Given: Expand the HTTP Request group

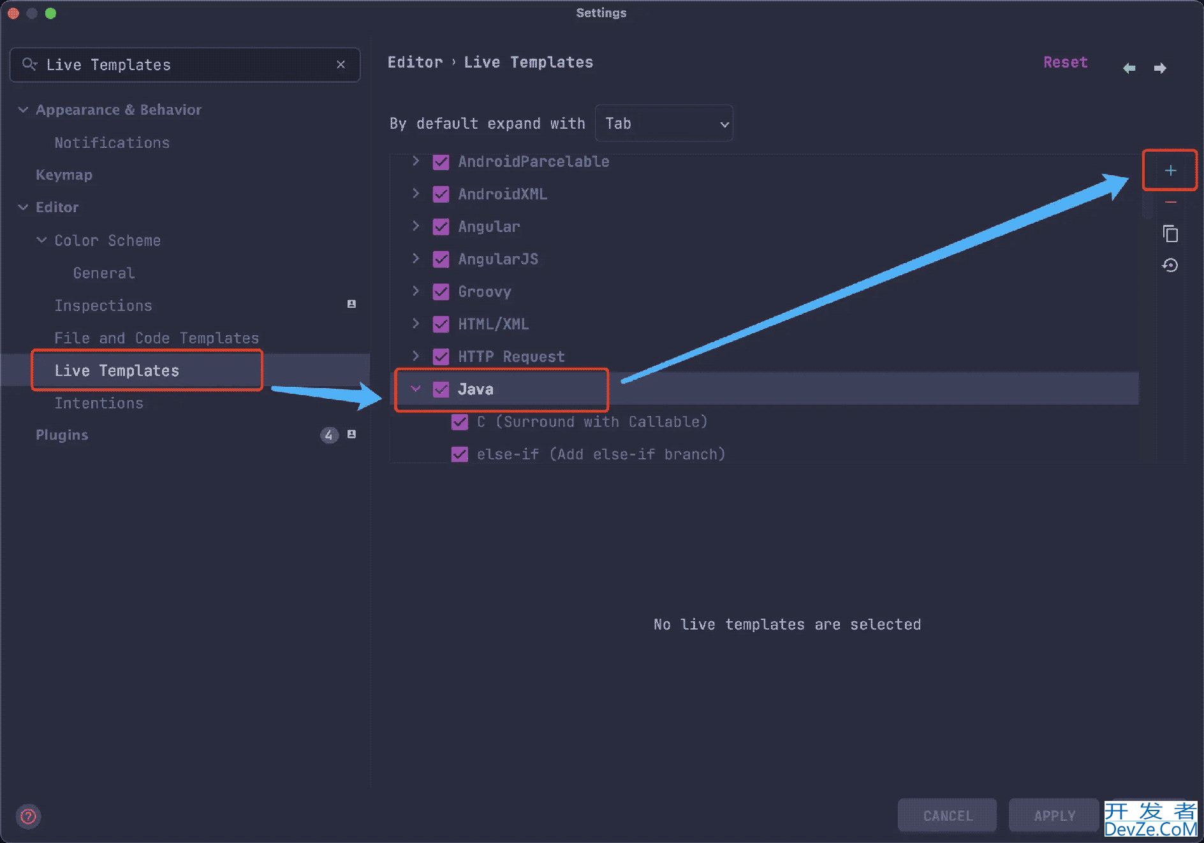Looking at the screenshot, I should coord(416,356).
